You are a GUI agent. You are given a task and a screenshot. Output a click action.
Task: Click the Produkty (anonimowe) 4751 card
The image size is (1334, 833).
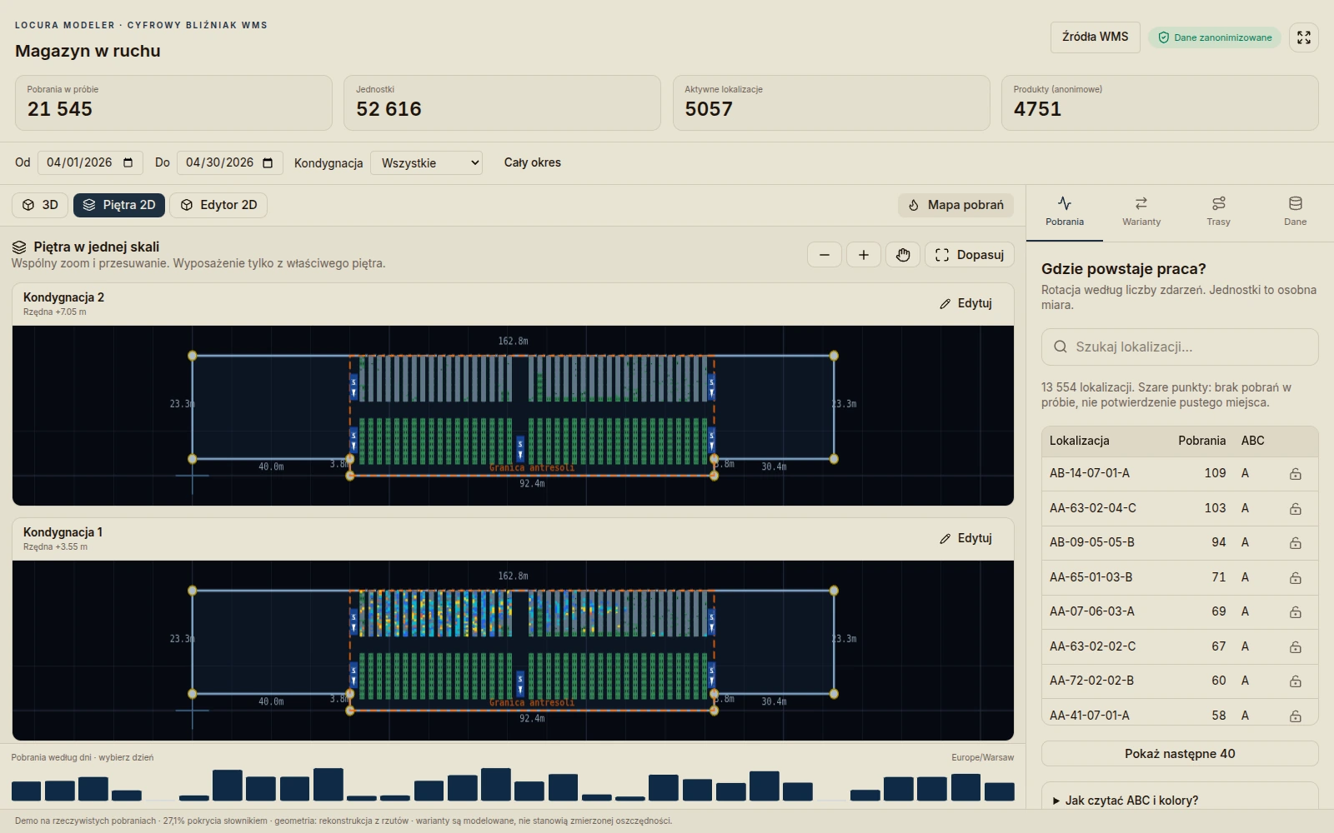tap(1160, 102)
